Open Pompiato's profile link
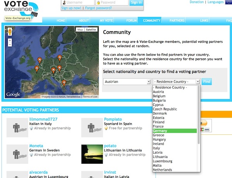232x178 pixels. (113, 119)
